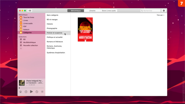The image size is (185, 104).
Task: Open the Store Livres audio tab
Action: (x=109, y=11)
